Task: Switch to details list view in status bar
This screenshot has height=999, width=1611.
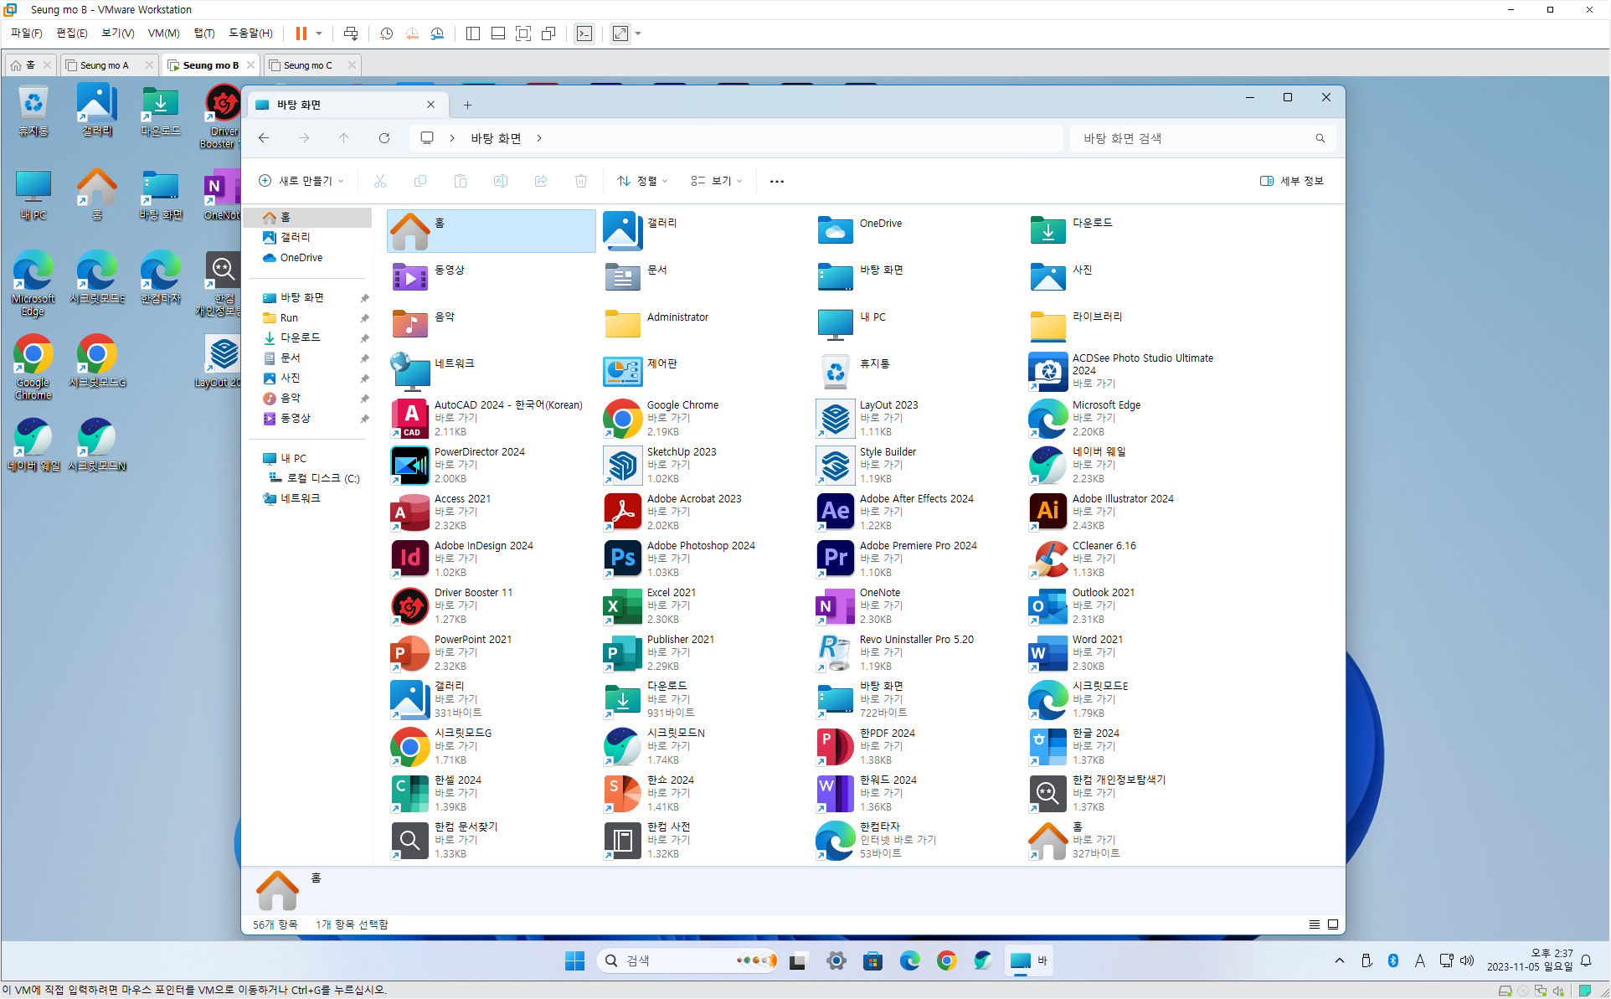Action: coord(1315,924)
